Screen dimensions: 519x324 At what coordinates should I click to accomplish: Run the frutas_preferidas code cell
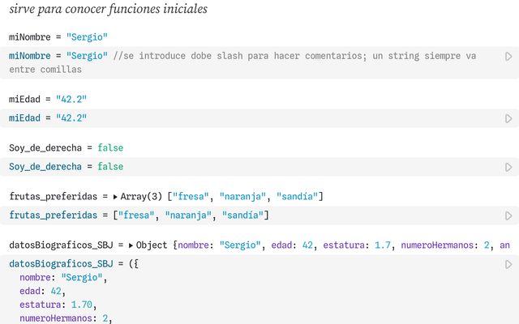508,215
